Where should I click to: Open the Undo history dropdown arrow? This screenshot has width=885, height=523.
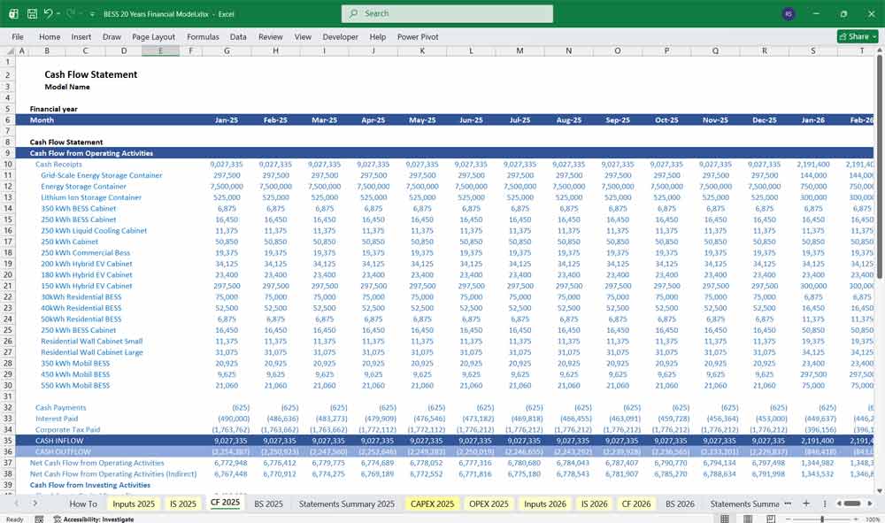58,14
